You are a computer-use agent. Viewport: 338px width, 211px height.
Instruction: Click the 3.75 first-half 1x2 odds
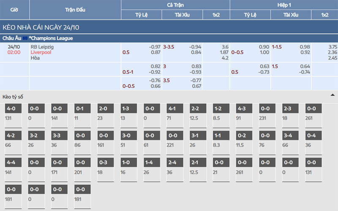pos(333,47)
